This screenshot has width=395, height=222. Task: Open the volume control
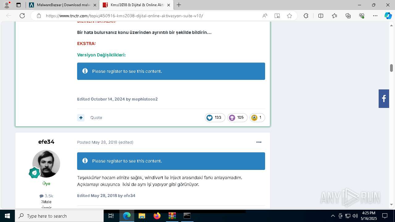(x=355, y=216)
